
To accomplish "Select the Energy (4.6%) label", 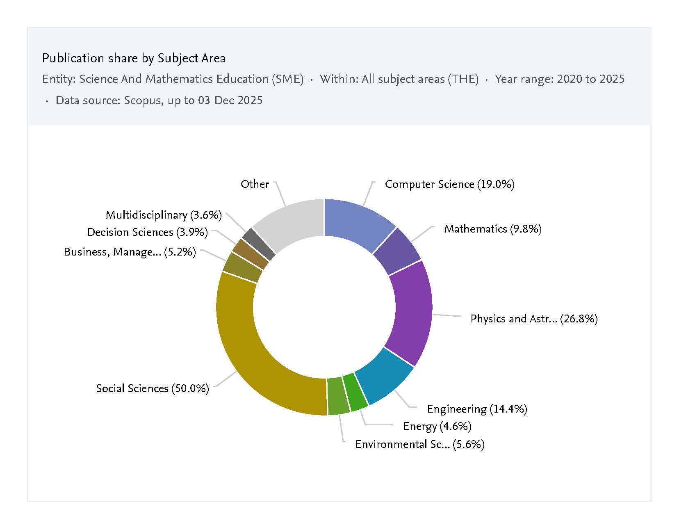I will 437,427.
